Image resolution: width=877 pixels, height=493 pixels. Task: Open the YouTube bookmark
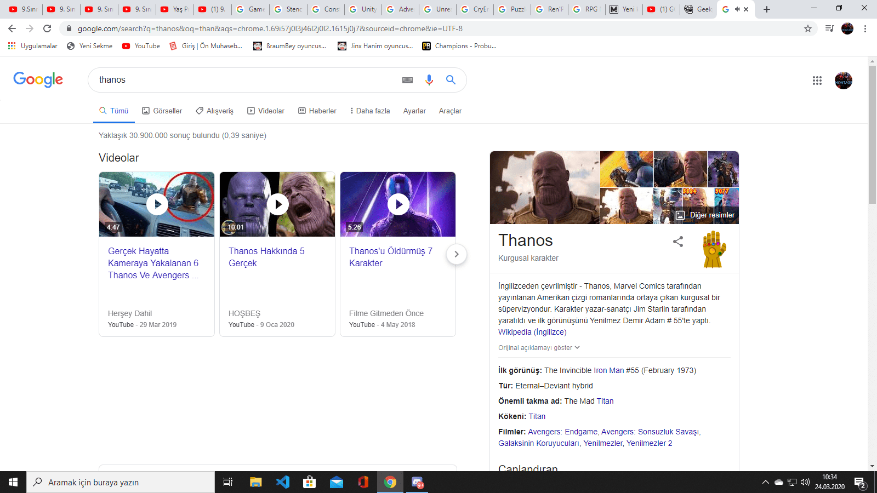[x=141, y=46]
